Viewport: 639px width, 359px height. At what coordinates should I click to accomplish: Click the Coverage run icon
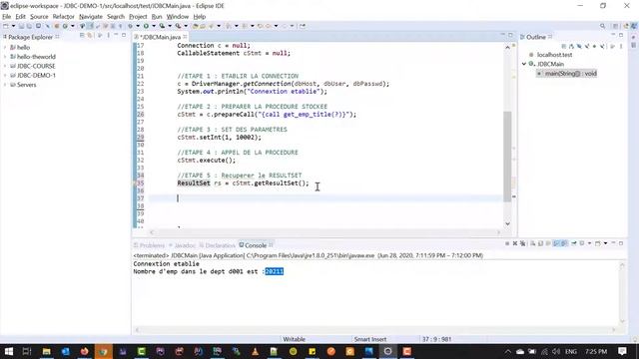point(162,26)
